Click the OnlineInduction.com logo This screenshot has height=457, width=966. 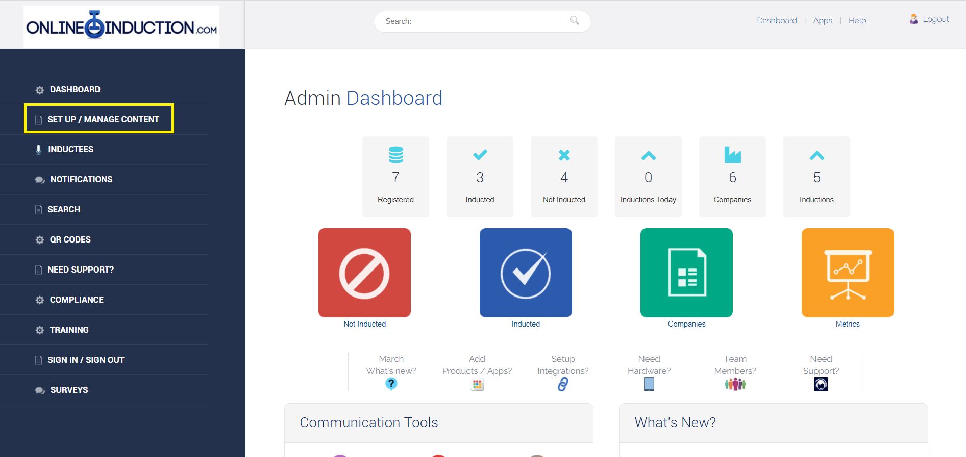(121, 26)
